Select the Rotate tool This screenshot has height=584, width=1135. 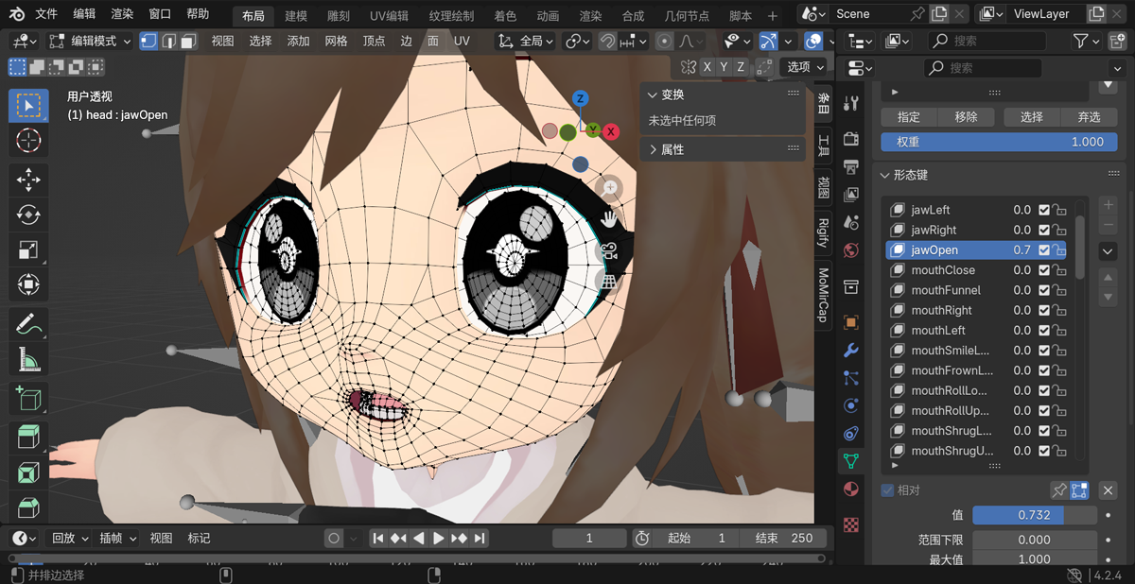(28, 215)
